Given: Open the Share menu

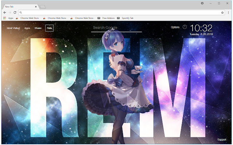Looking at the screenshot, I should [x=38, y=28].
